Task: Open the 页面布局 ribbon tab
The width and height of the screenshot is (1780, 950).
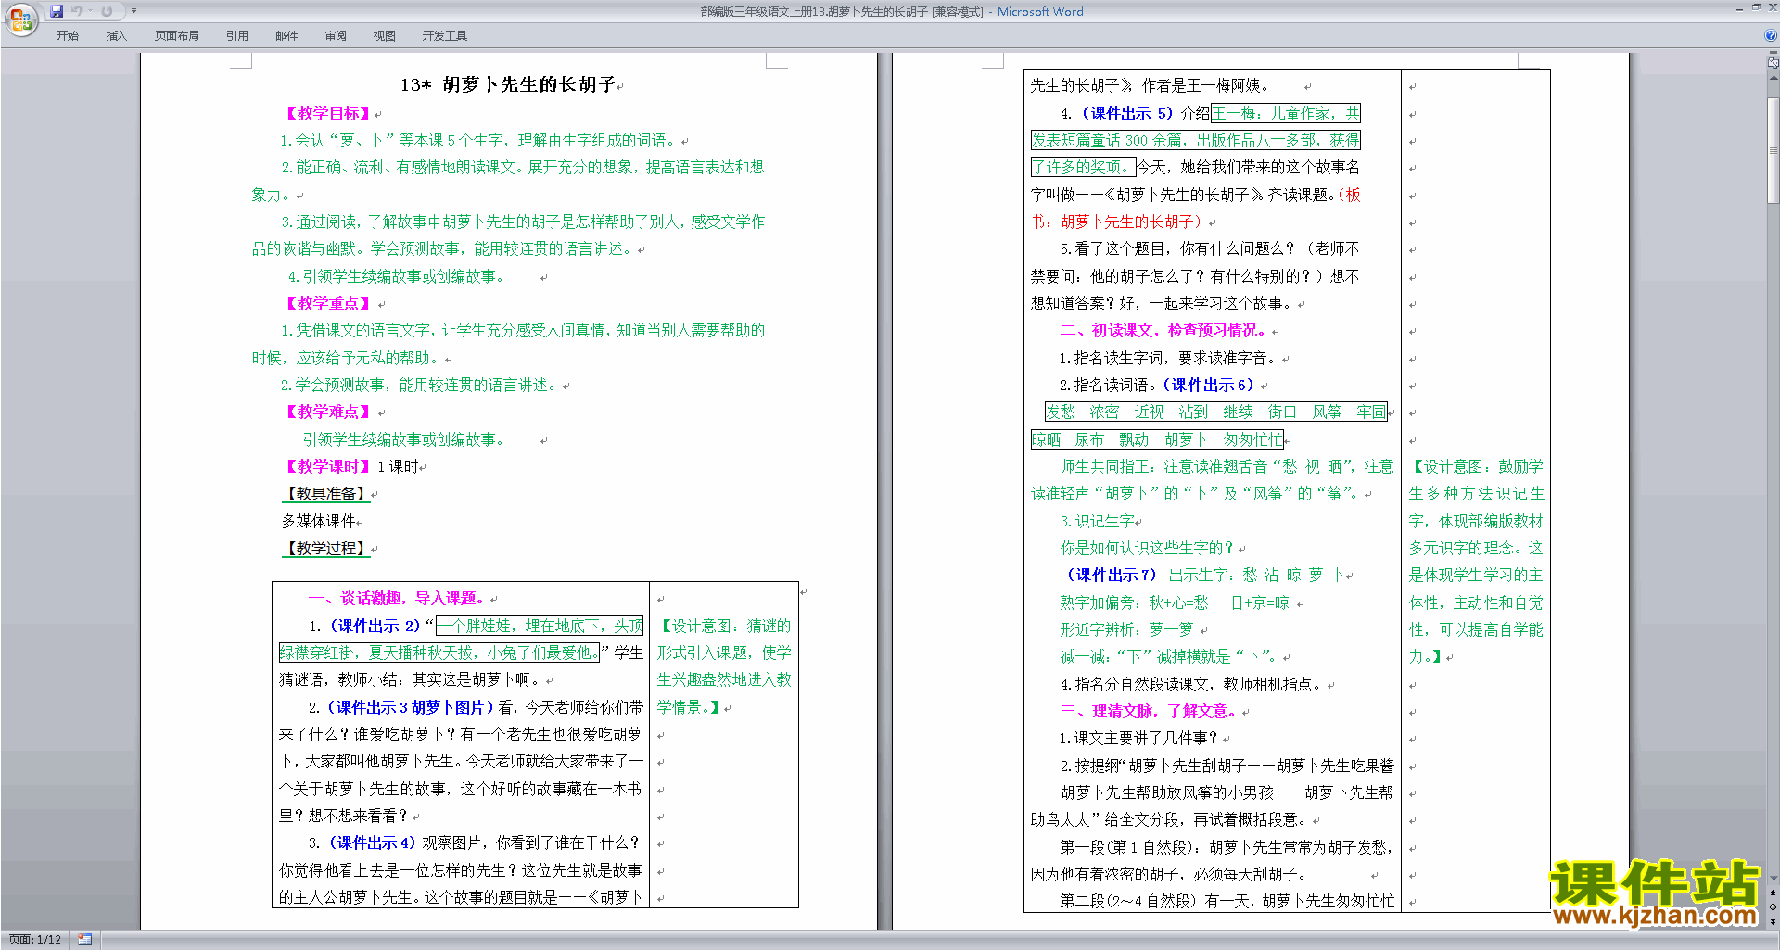Action: click(x=177, y=36)
